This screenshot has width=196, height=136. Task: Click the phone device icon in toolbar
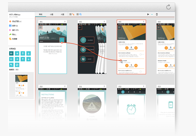157,14
